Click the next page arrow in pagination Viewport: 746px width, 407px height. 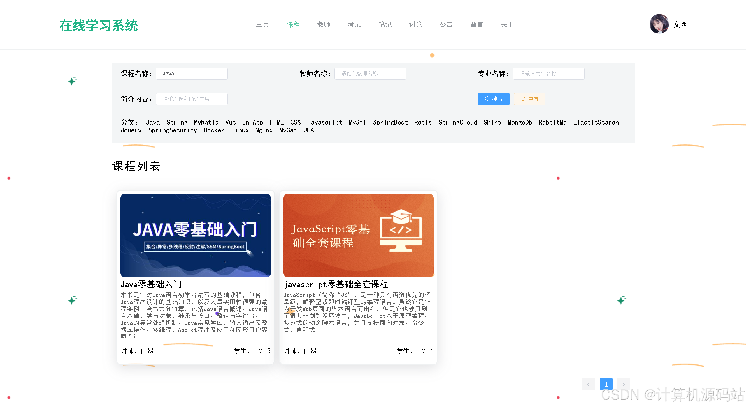click(x=624, y=384)
